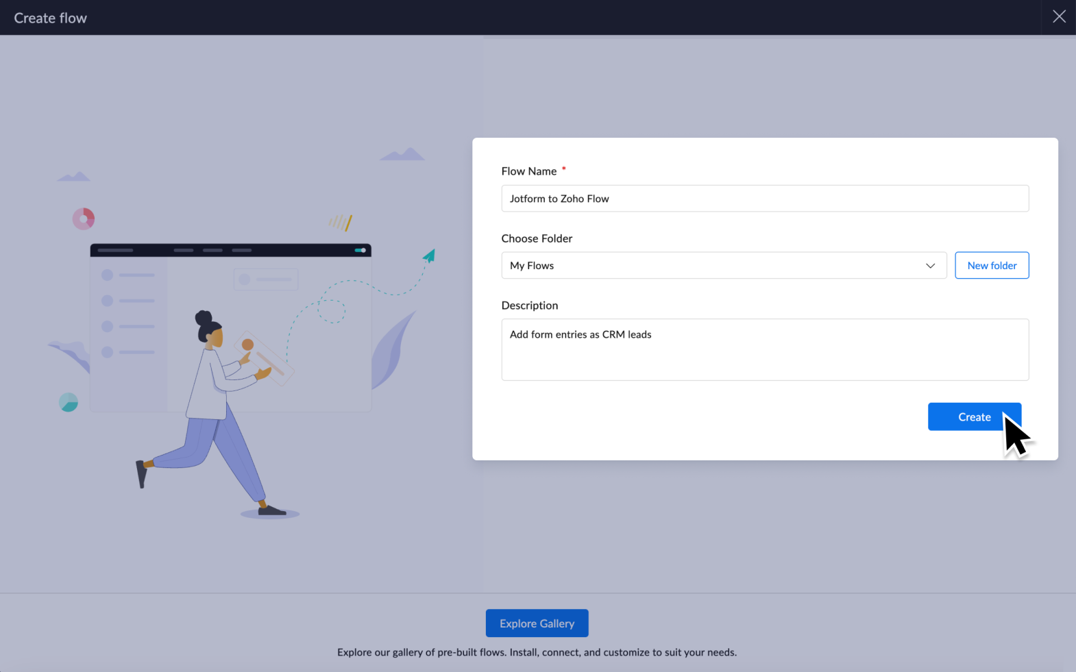Click inside the Description text area
This screenshot has width=1076, height=672.
[x=764, y=349]
